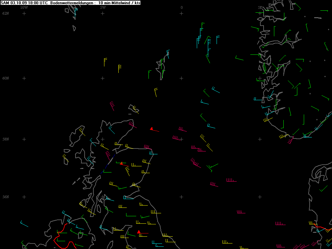Select the 60N latitude label

coord(6,78)
